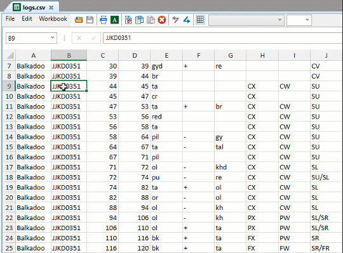Click the cancel X button beside formula bar

[x=79, y=38]
